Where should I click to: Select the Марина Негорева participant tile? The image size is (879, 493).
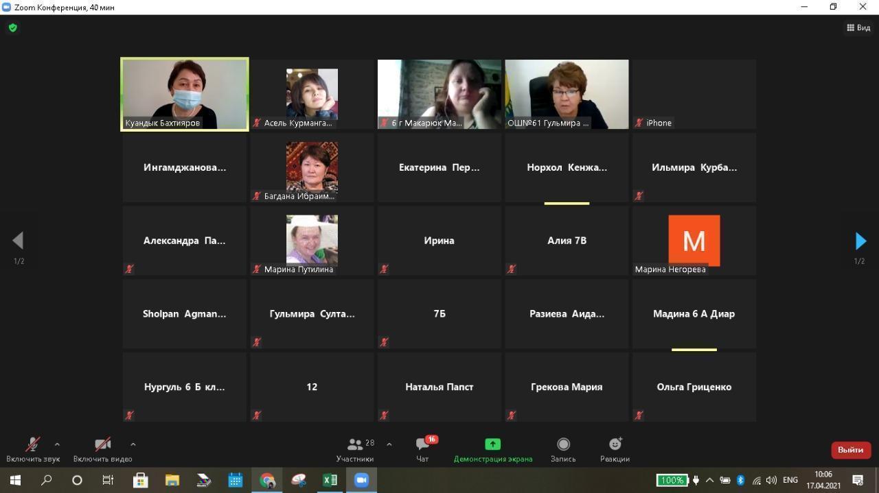(x=694, y=241)
